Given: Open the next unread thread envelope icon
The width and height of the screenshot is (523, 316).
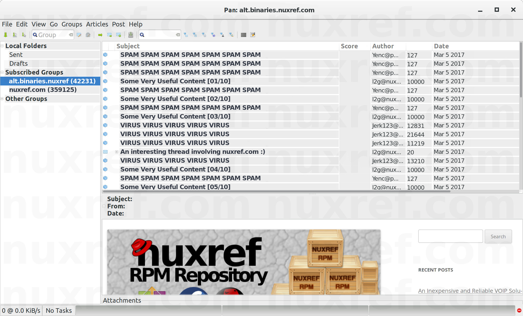Looking at the screenshot, I should coord(109,35).
